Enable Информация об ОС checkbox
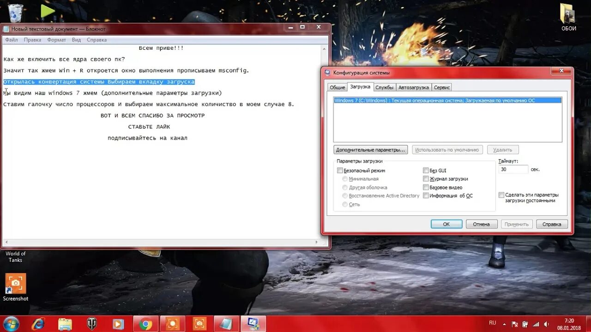 (x=426, y=196)
